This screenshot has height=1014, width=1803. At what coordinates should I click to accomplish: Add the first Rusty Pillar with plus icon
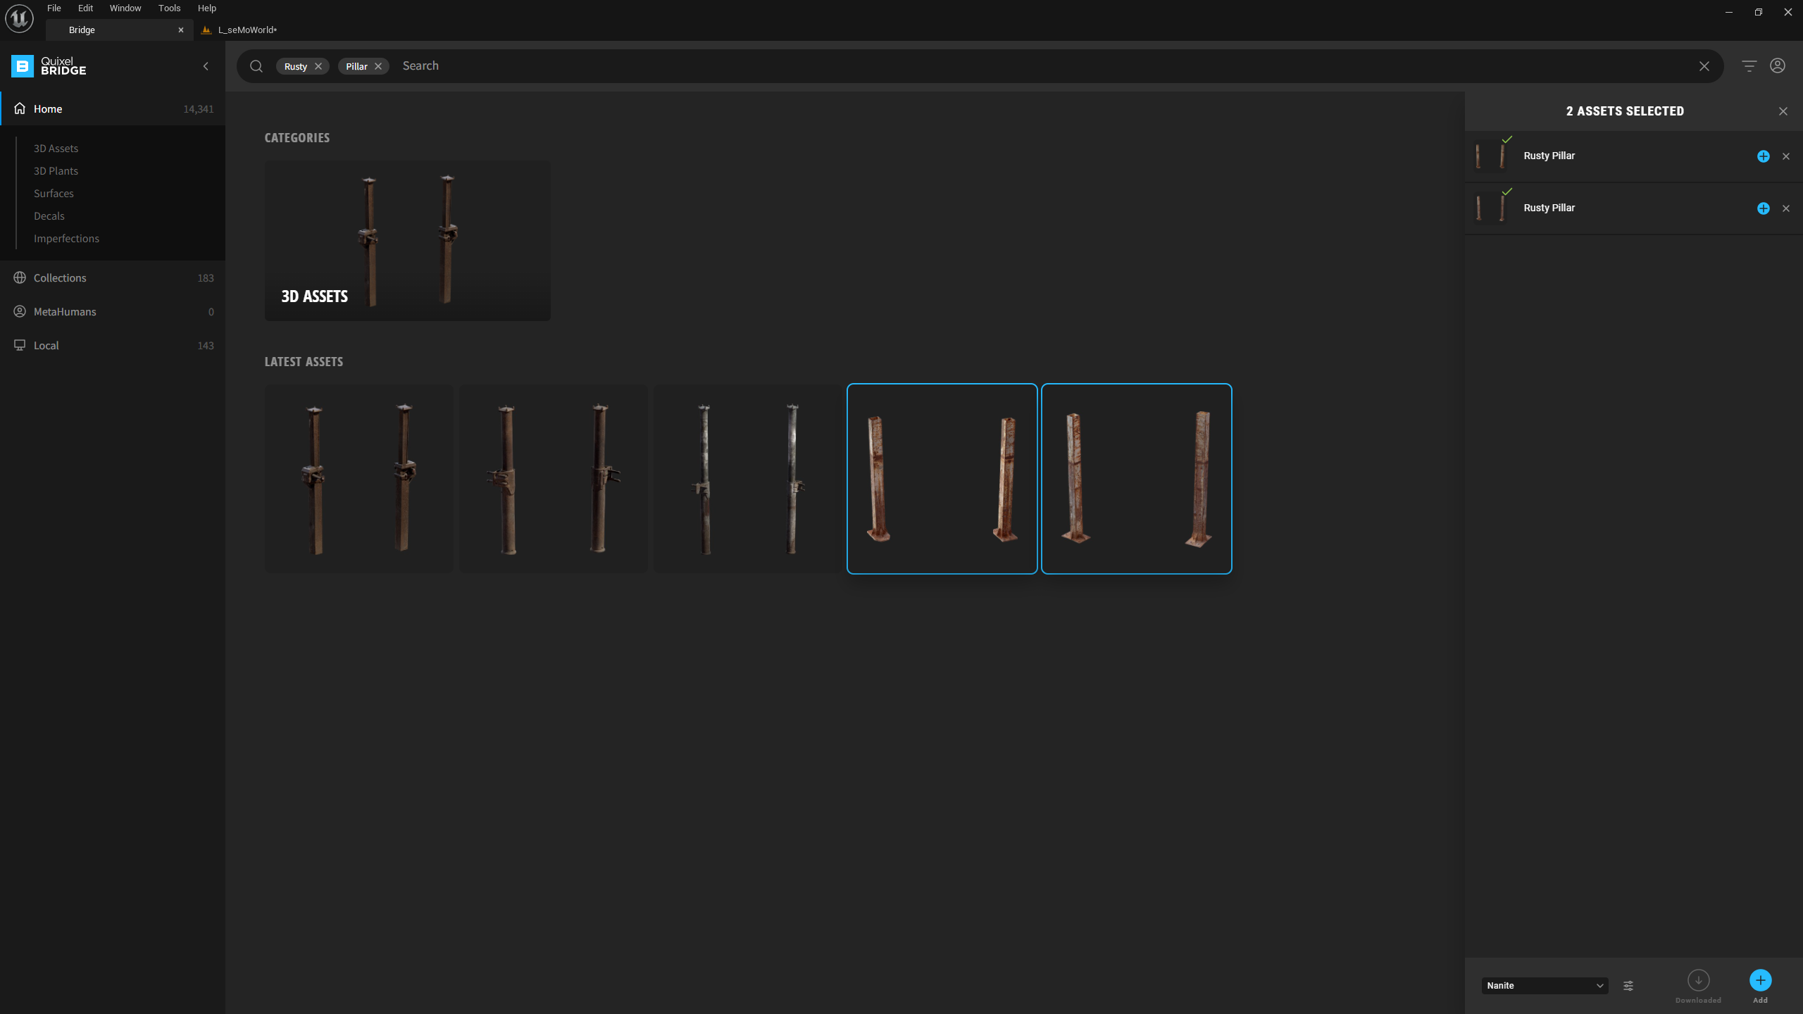click(1763, 156)
